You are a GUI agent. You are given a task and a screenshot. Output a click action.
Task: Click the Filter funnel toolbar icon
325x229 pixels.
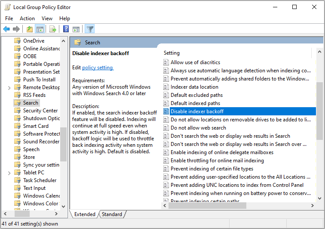90,29
